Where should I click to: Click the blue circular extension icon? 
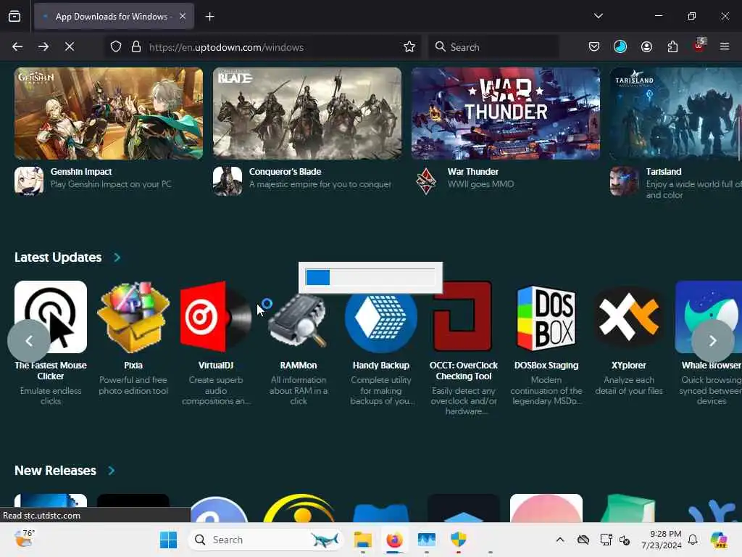tap(620, 46)
